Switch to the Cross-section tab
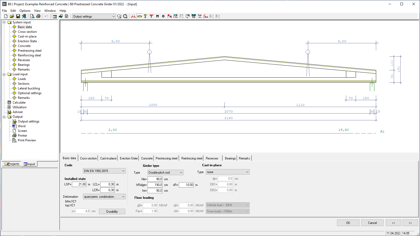Image resolution: width=420 pixels, height=236 pixels. pyautogui.click(x=88, y=158)
